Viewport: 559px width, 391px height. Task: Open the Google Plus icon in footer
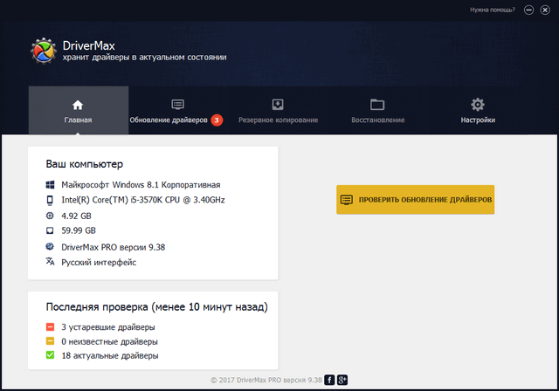coord(343,380)
